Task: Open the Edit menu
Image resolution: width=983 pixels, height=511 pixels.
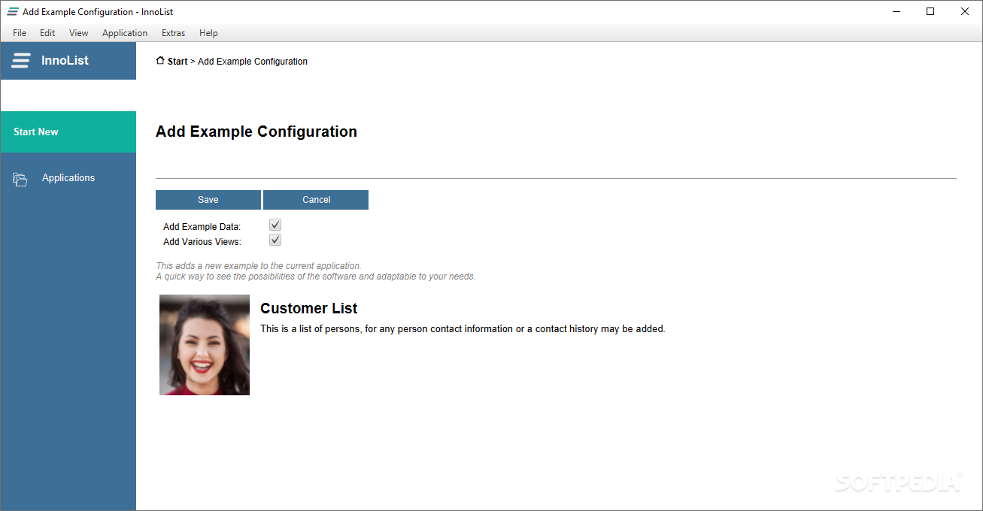Action: click(47, 33)
